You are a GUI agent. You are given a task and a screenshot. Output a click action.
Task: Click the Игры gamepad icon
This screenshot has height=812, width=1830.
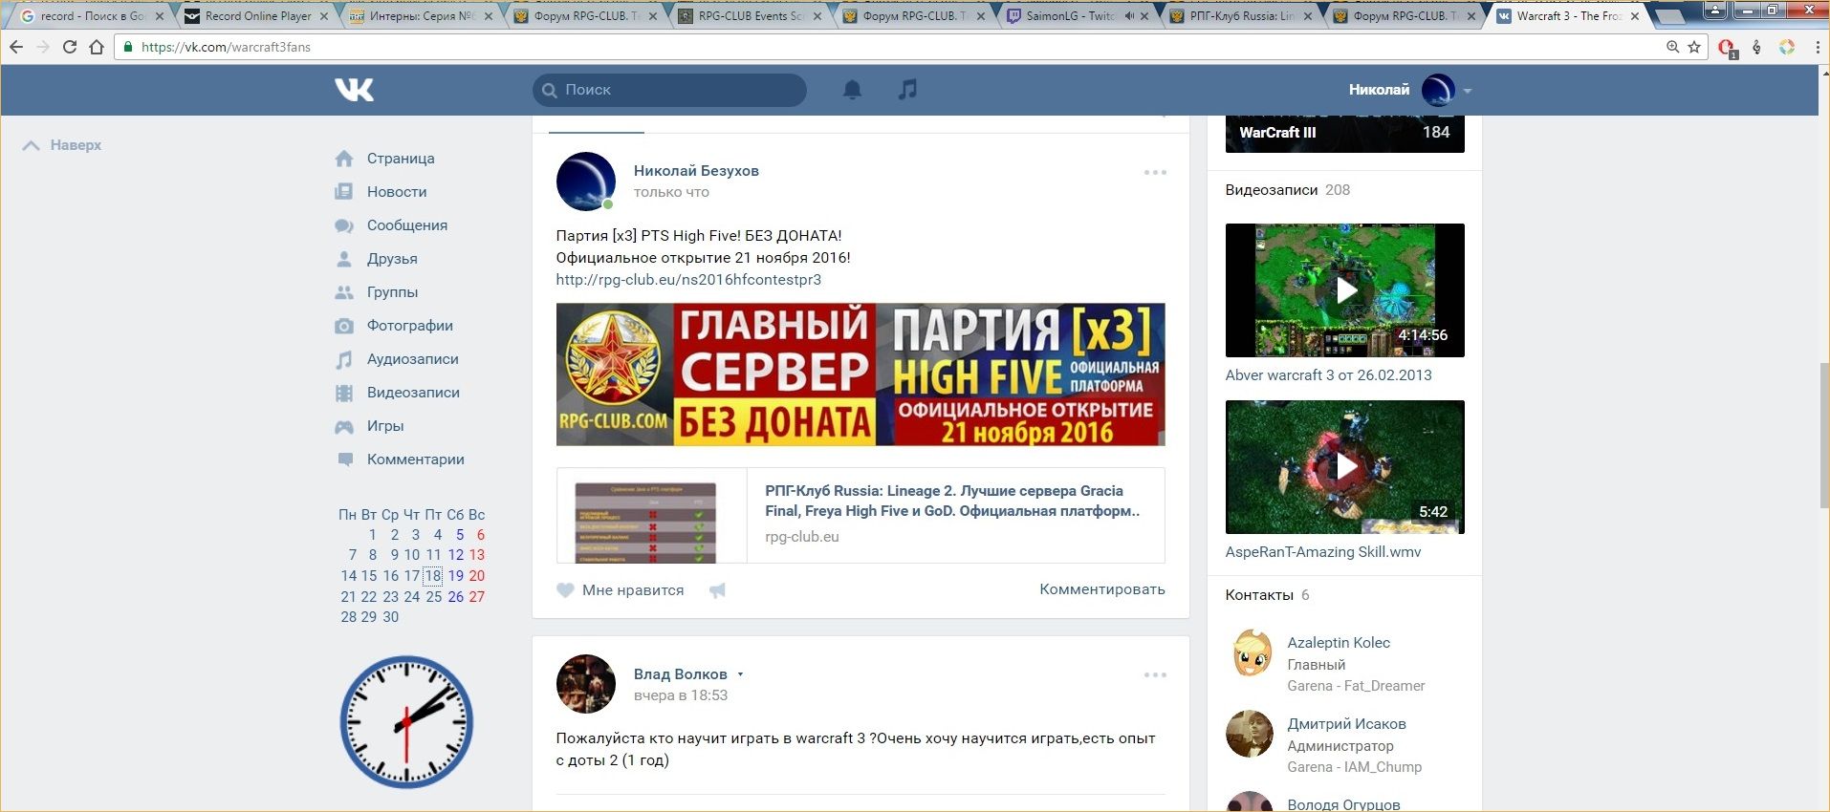point(344,426)
